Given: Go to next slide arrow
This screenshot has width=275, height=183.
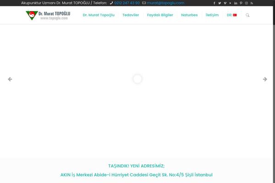Looking at the screenshot, I should 265,79.
